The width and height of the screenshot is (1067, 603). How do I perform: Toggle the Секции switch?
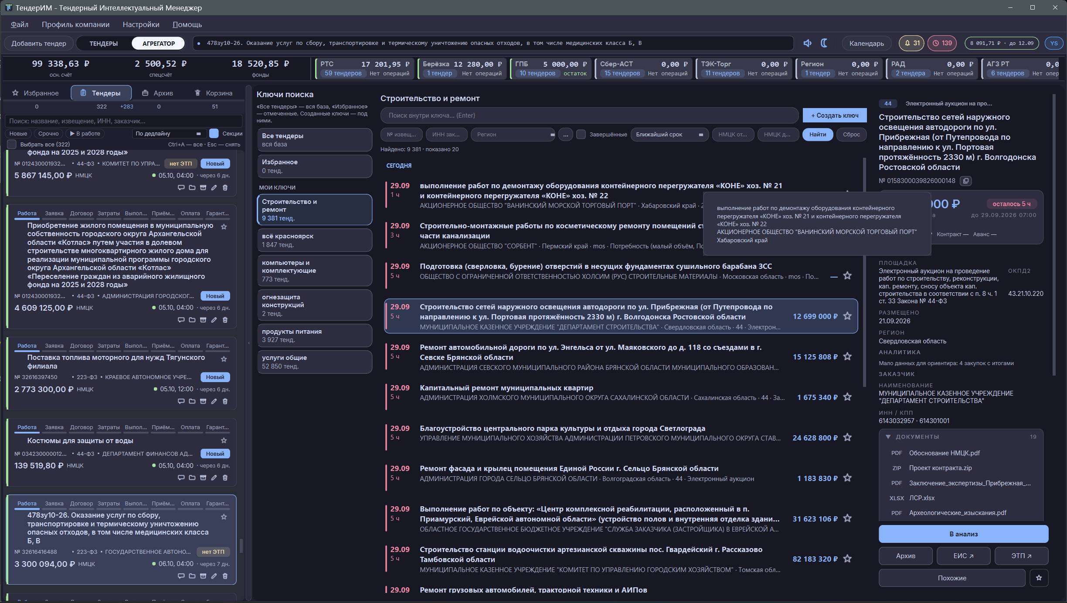pos(214,133)
